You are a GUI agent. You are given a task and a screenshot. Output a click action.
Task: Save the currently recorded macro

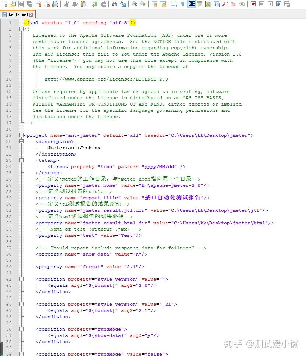pos(287,4)
